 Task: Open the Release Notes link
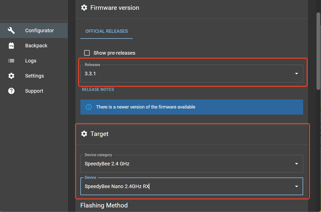98,89
